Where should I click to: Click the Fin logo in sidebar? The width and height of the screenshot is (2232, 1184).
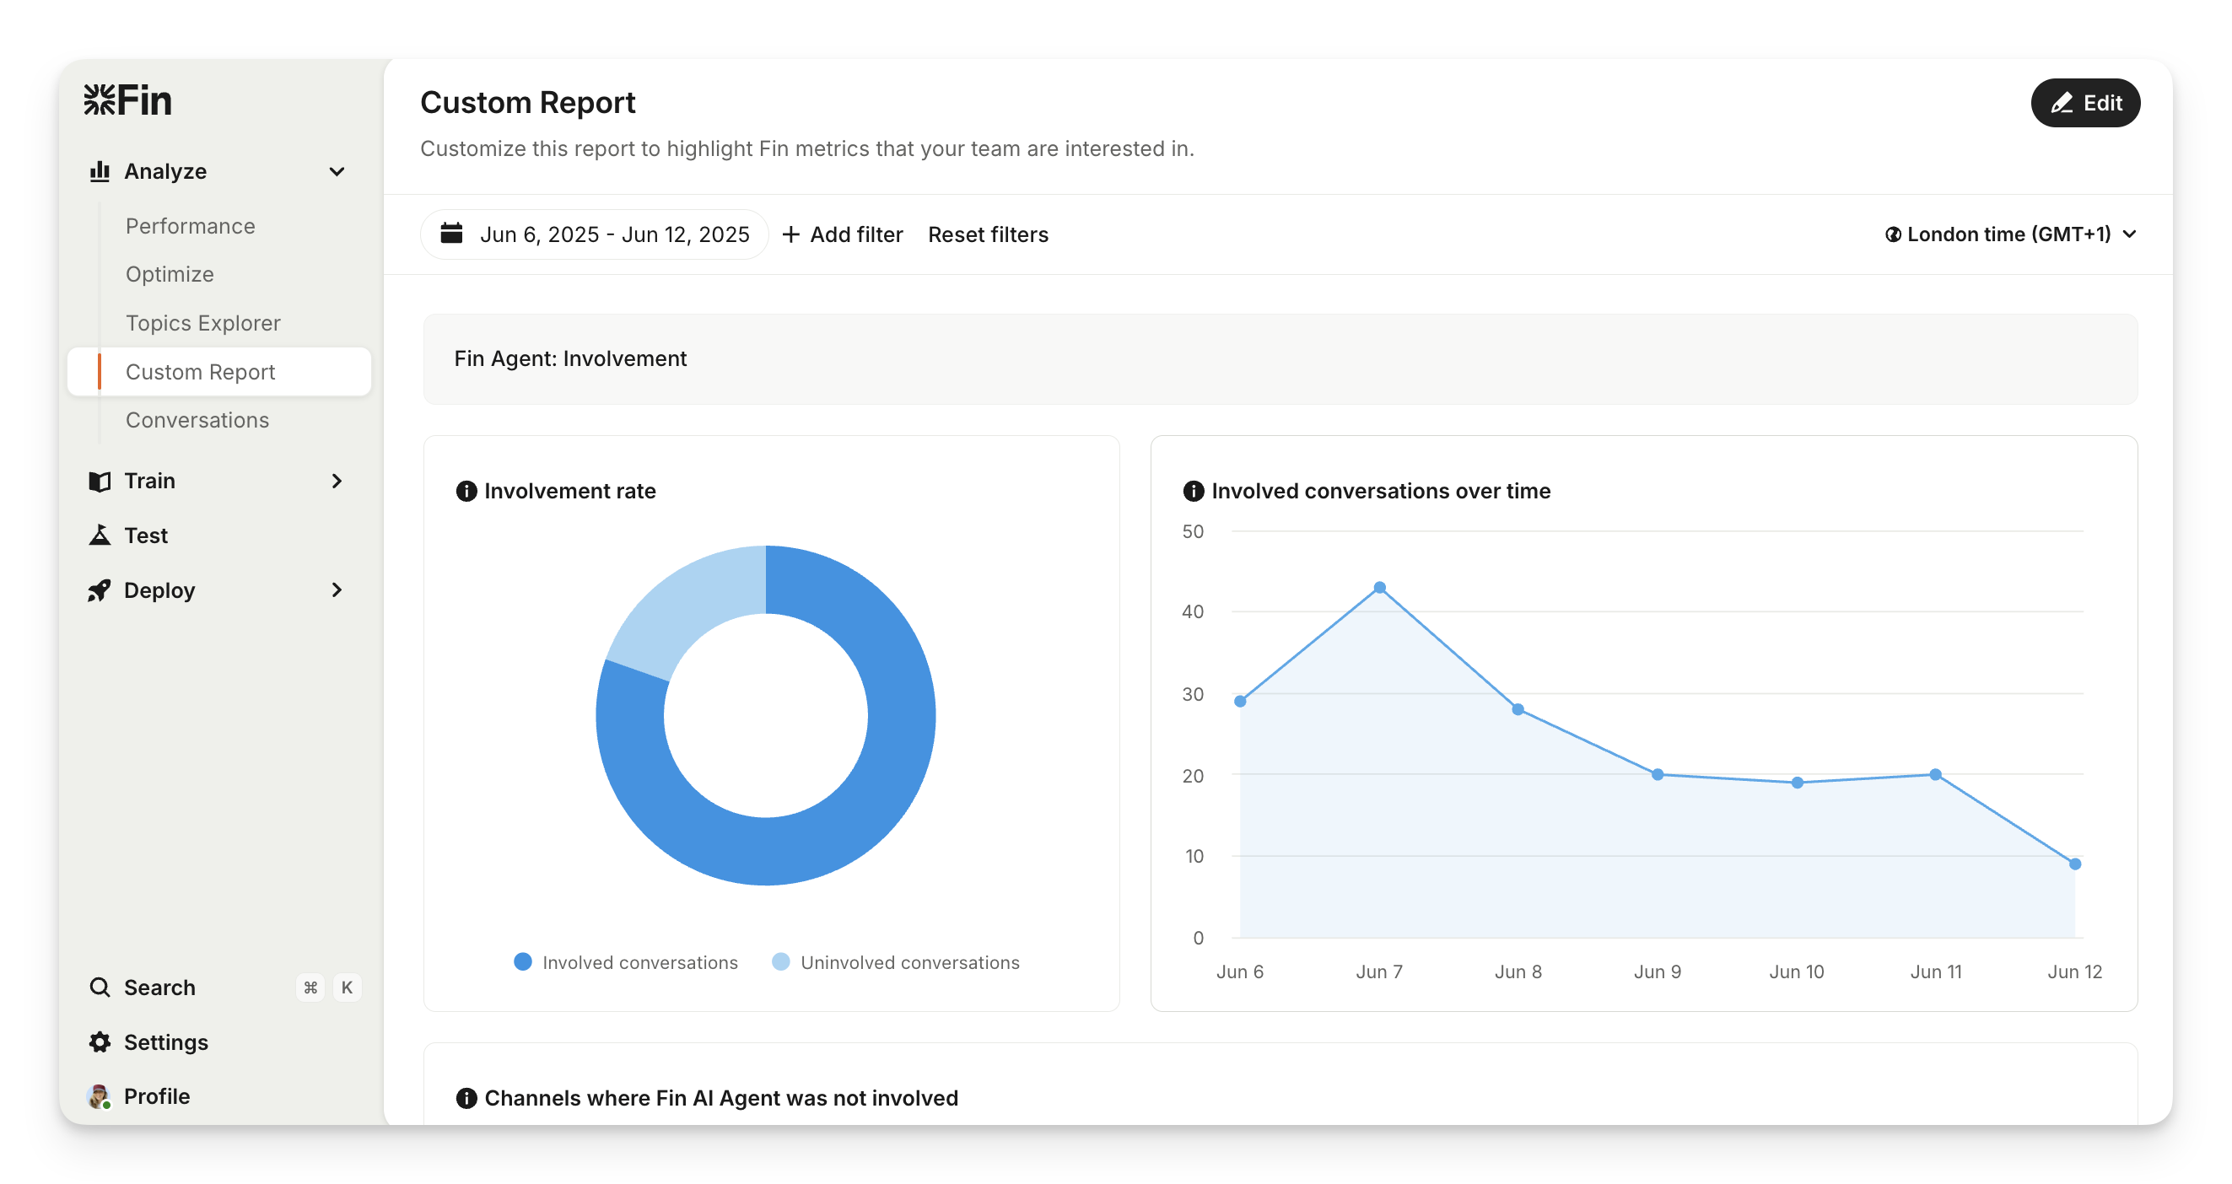click(128, 100)
